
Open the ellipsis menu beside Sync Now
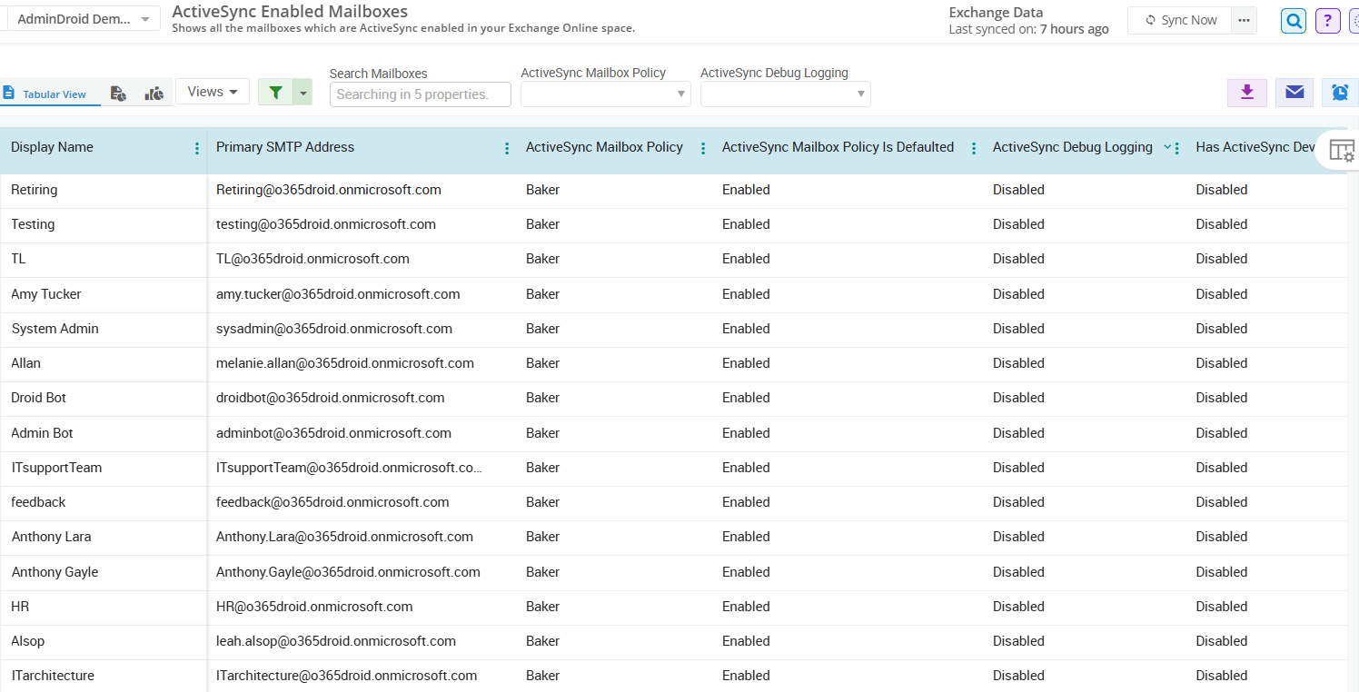1243,19
